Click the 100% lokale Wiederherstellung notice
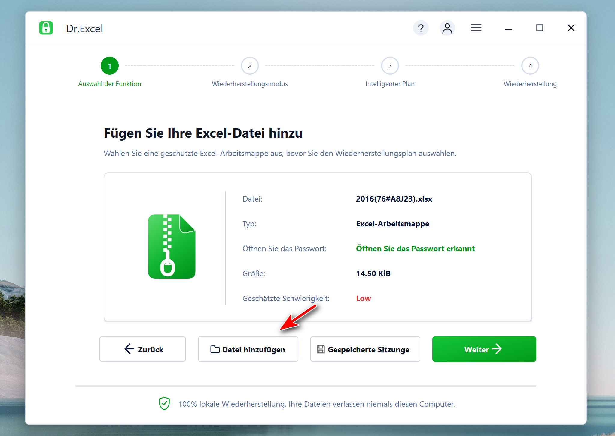Image resolution: width=615 pixels, height=436 pixels. [317, 404]
